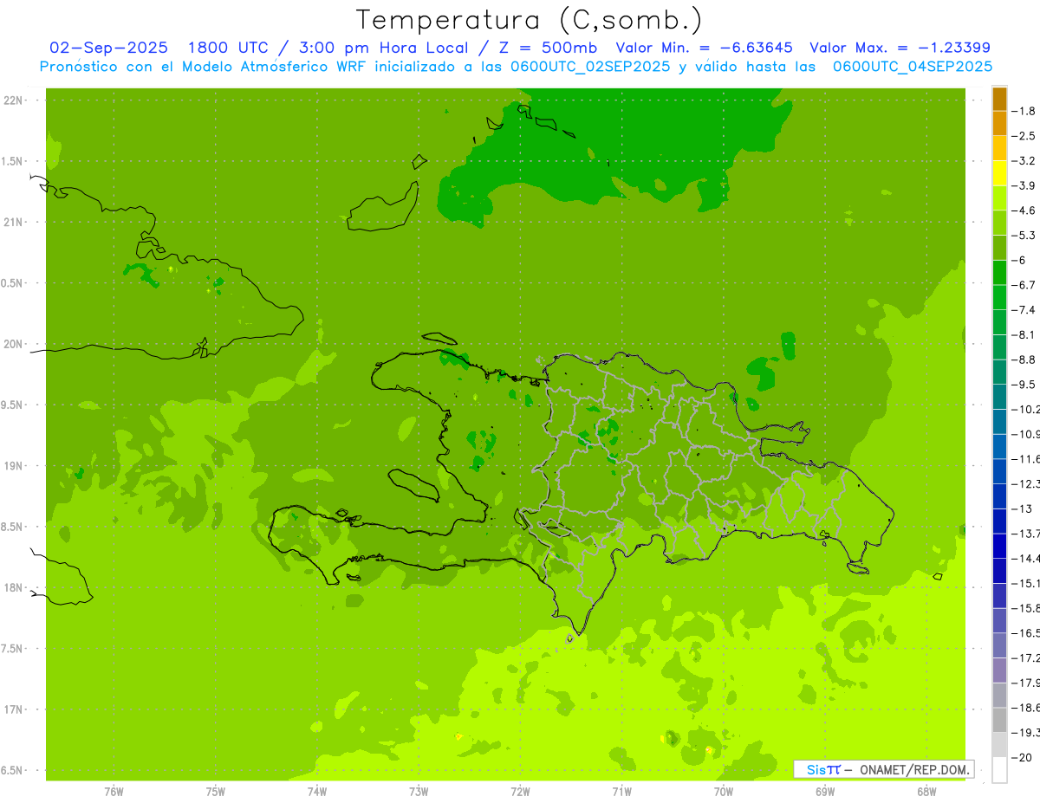This screenshot has height=803, width=1040.
Task: Click the Valor Min. = -6.63645 text
Action: pyautogui.click(x=703, y=48)
